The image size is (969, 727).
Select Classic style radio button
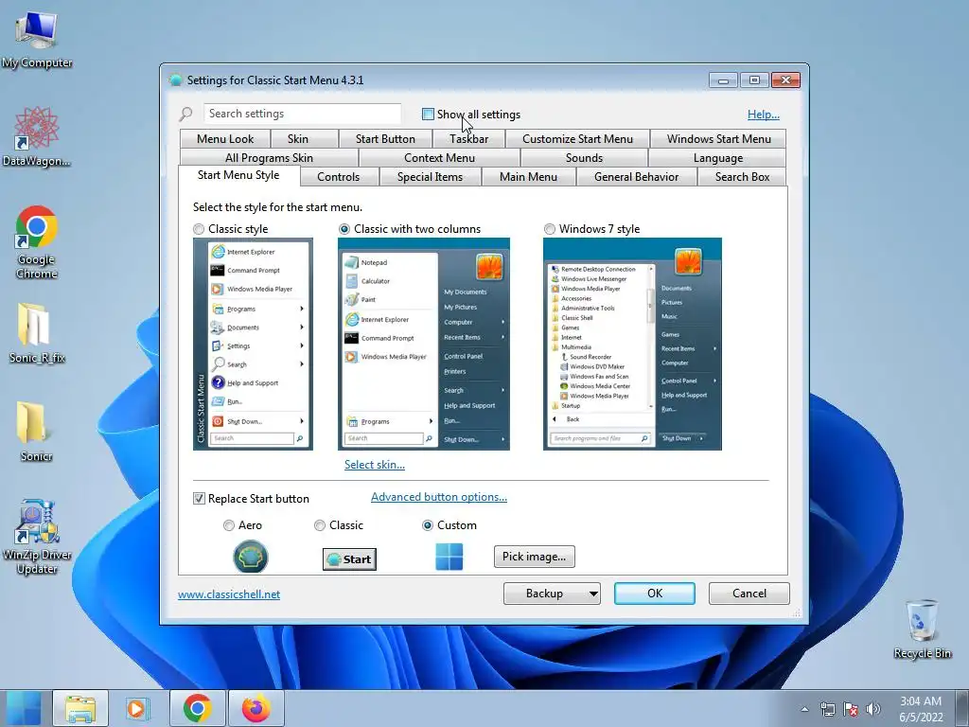click(199, 229)
